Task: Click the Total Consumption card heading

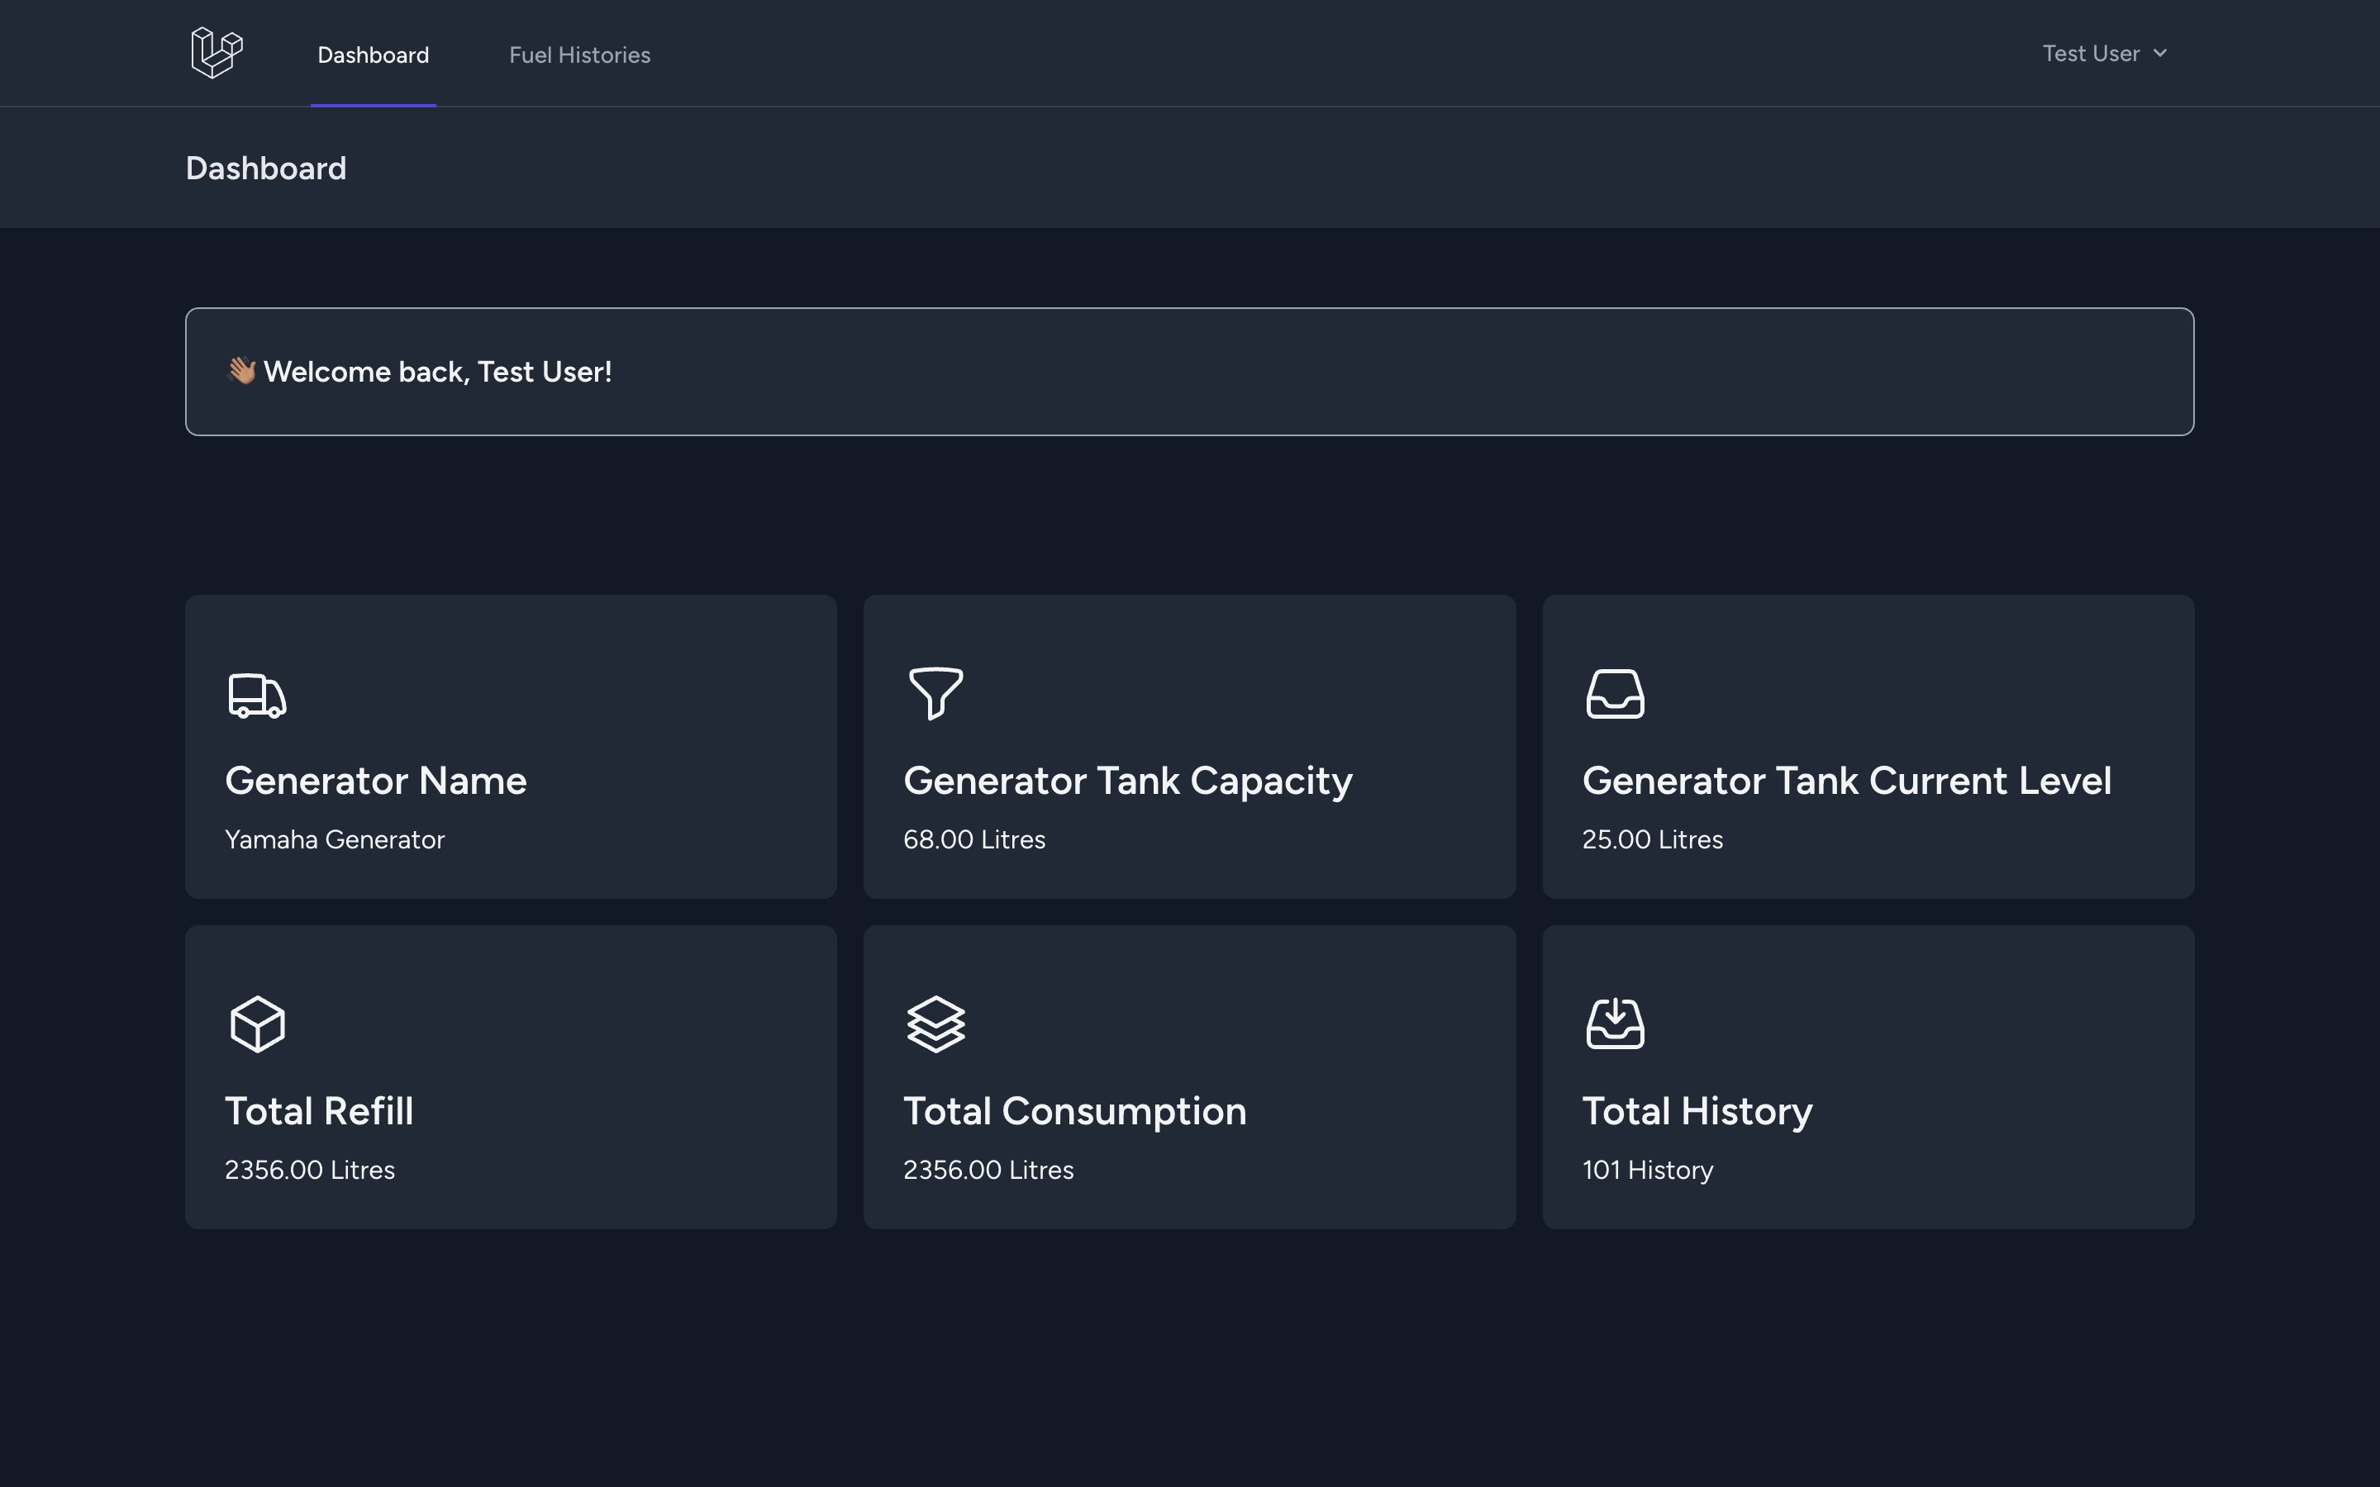Action: (1074, 1111)
